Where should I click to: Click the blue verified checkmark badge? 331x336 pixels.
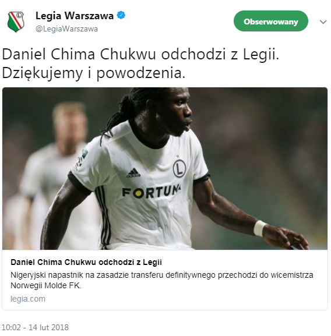(x=121, y=15)
